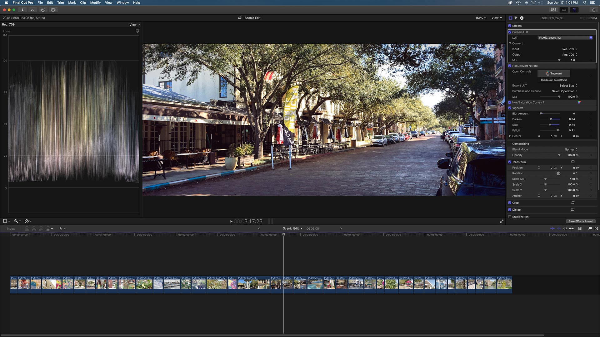
Task: Click the full screen viewer arrows icon
Action: (x=502, y=221)
